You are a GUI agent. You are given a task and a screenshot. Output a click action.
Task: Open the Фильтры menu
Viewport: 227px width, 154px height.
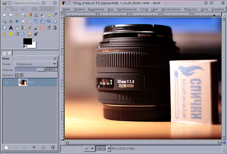[191, 9]
